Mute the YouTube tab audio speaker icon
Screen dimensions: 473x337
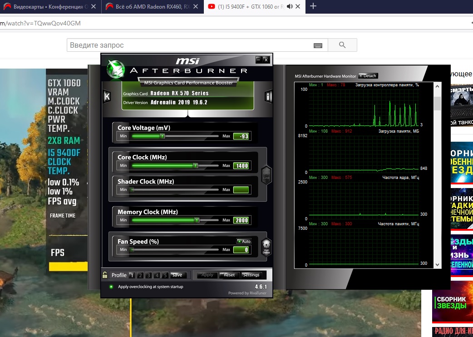click(x=290, y=6)
